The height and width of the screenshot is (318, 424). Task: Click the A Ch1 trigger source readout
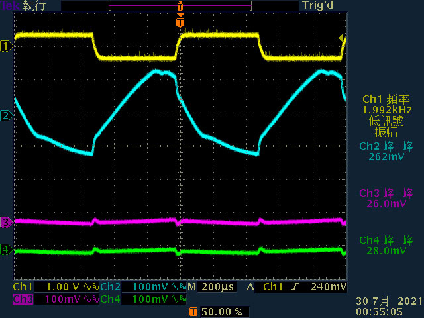[x=265, y=287]
